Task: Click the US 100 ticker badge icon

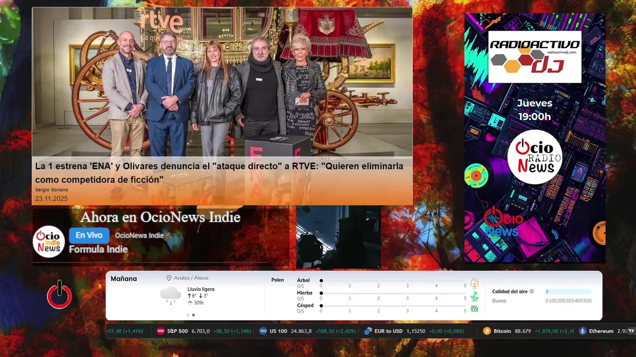Action: click(263, 331)
